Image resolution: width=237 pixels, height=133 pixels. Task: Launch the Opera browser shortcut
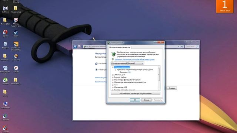click(x=5, y=33)
